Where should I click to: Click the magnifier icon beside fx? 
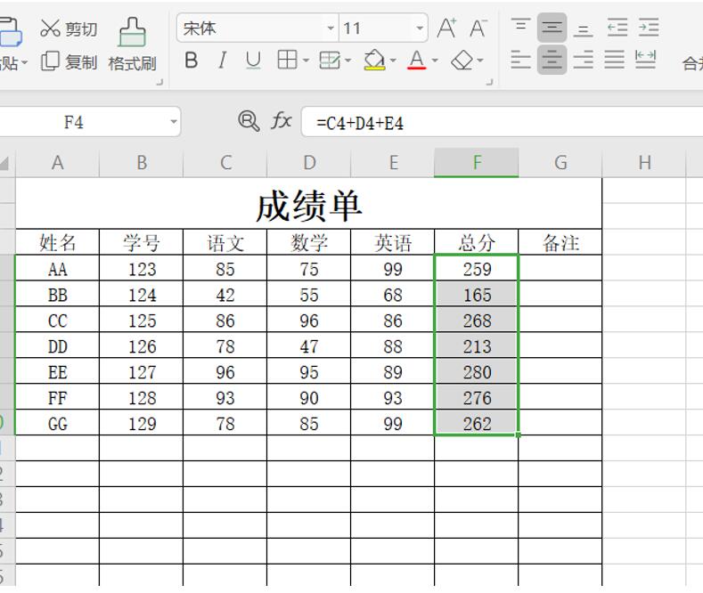click(x=249, y=121)
